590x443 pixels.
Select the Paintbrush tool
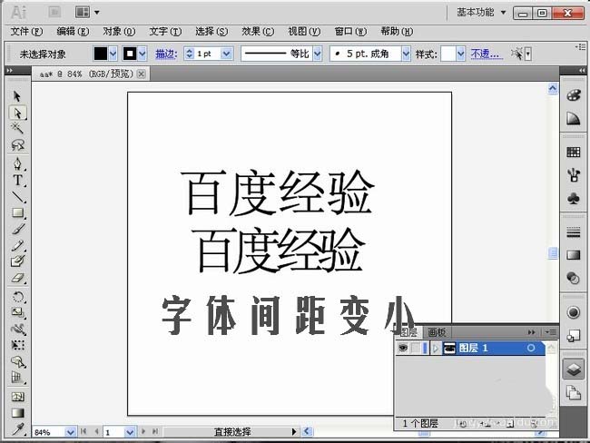17,229
